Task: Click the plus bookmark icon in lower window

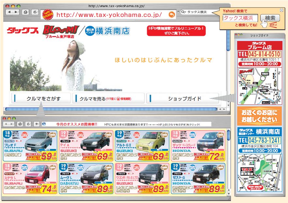Action: 37,124
